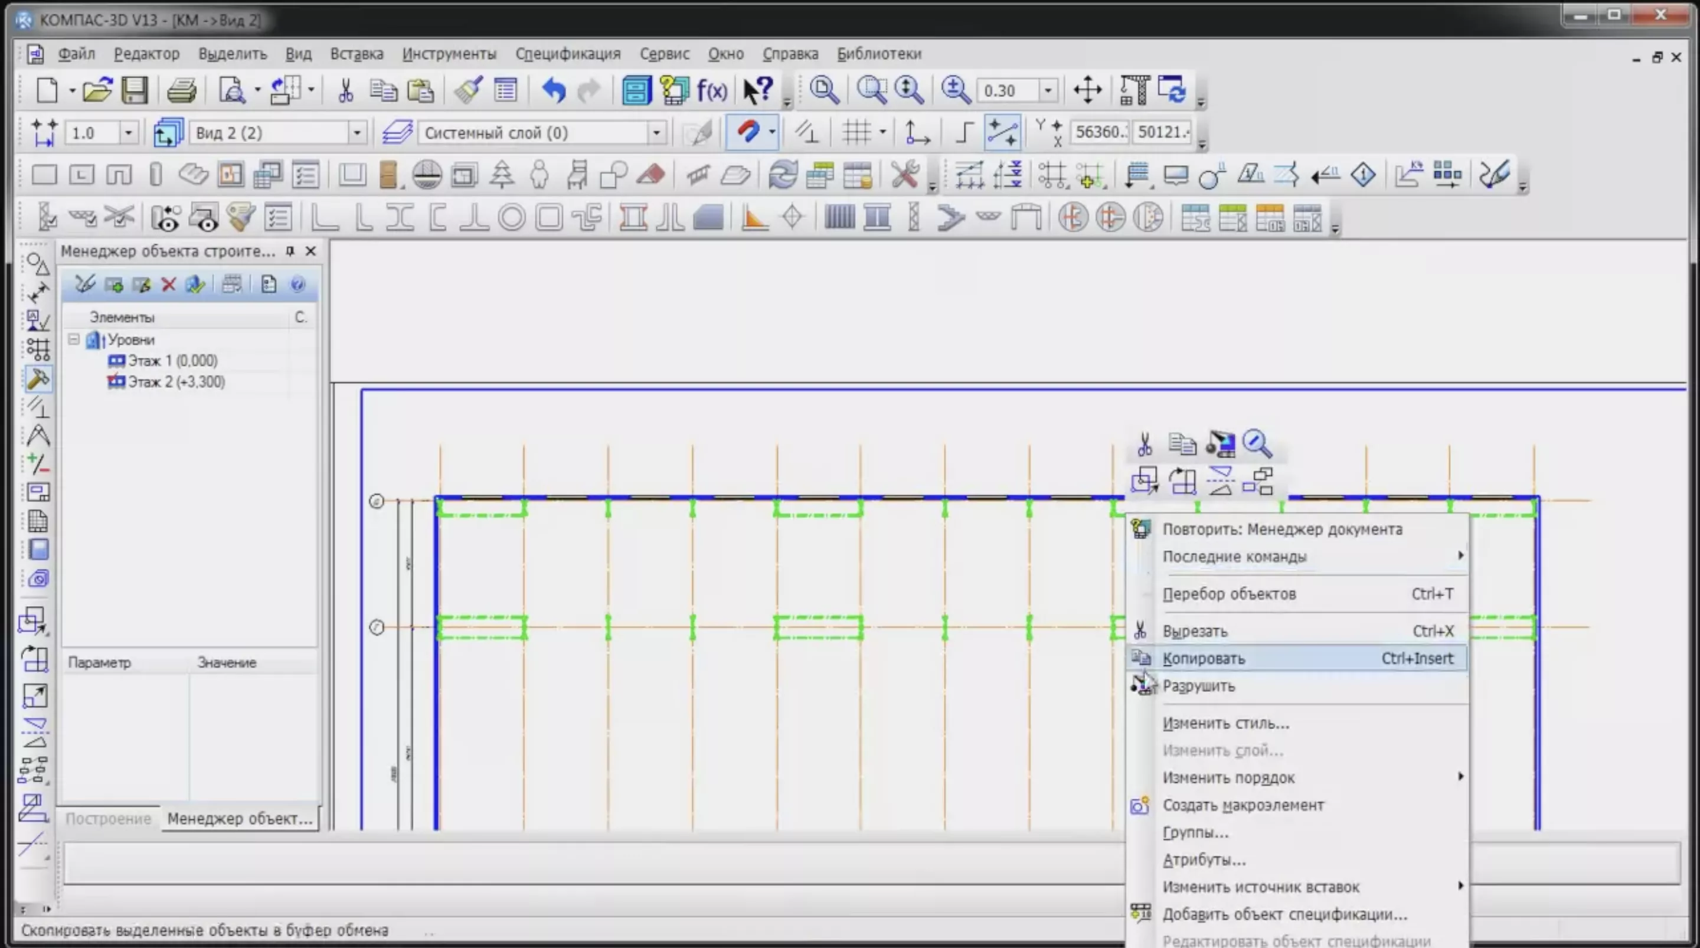Click the Undo arrow icon
The image size is (1700, 948).
pos(553,90)
